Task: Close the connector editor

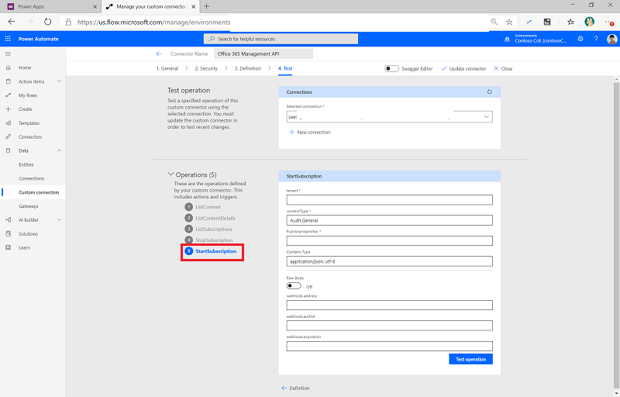Action: [503, 68]
